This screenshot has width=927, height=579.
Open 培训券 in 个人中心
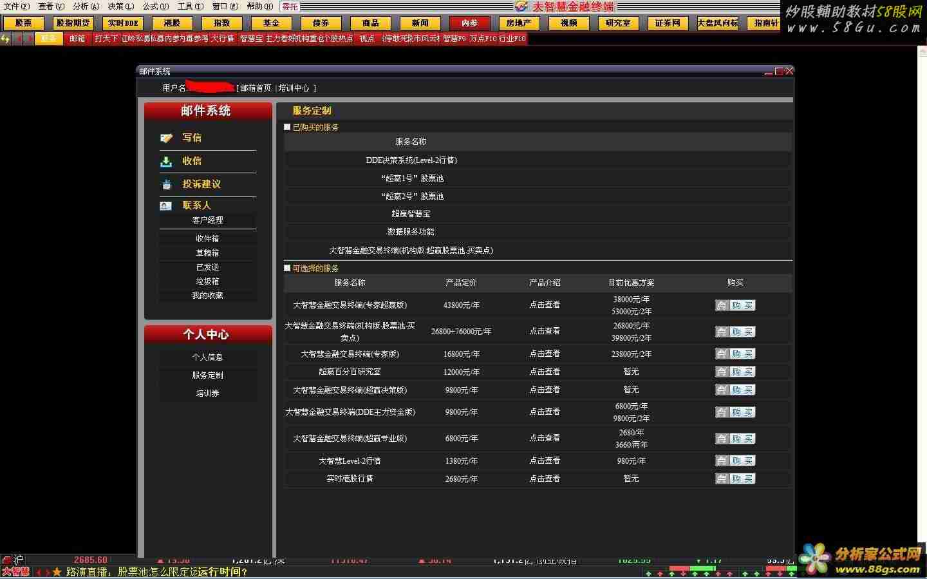coord(207,394)
